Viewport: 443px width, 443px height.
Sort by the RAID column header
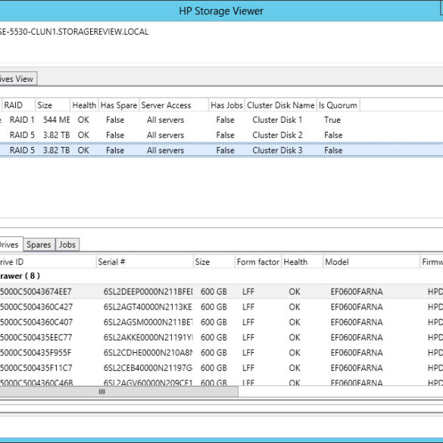click(19, 105)
